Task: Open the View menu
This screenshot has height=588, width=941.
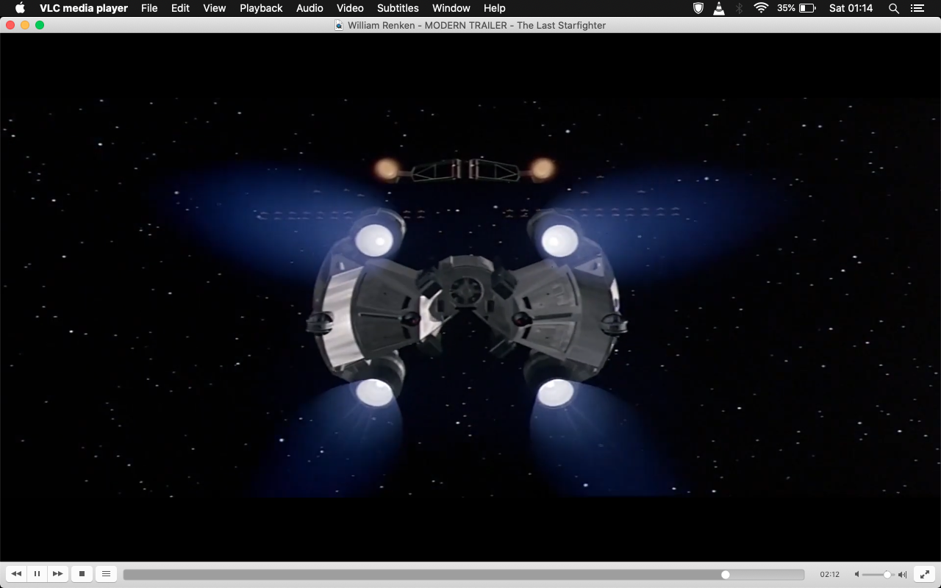Action: (x=215, y=8)
